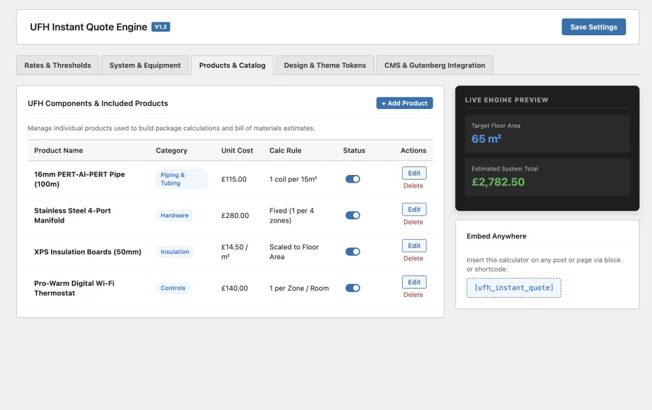Click 'Scaled to Floor Area' calc rule

pos(294,251)
